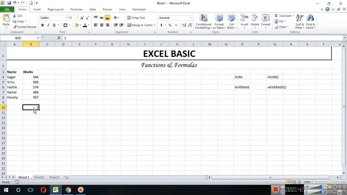Apply the Fill Color bucket
This screenshot has height=195, width=347.
click(x=76, y=25)
